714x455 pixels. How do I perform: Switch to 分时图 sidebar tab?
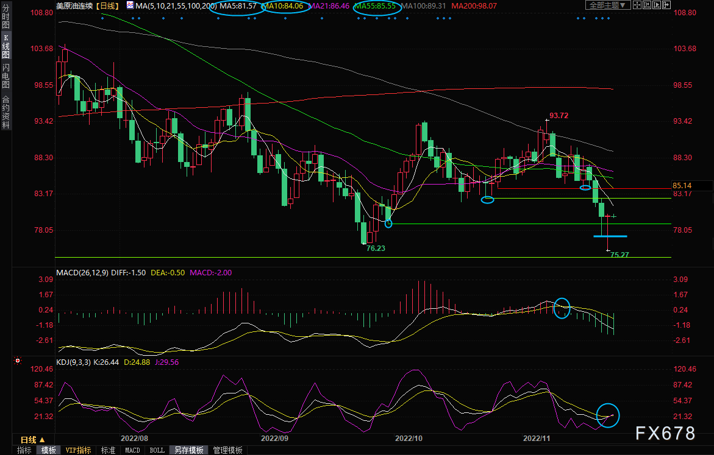tap(5, 17)
